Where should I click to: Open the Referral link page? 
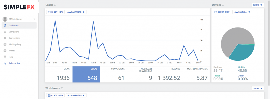tap(14, 63)
